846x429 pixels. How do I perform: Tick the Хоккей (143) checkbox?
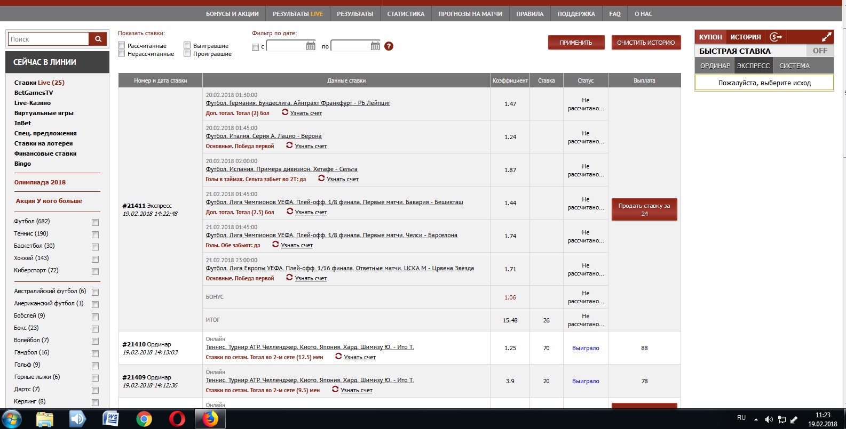point(95,259)
